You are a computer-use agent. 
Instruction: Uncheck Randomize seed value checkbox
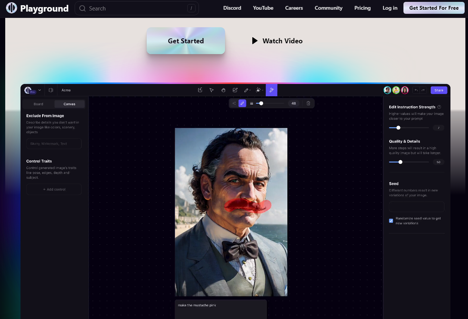coord(391,221)
